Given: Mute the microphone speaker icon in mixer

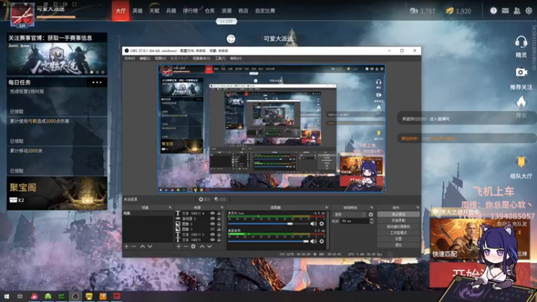Looking at the screenshot, I should click(x=313, y=223).
